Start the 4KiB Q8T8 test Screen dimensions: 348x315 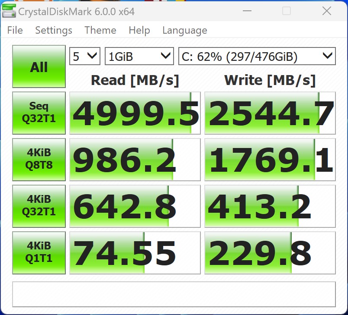click(39, 160)
